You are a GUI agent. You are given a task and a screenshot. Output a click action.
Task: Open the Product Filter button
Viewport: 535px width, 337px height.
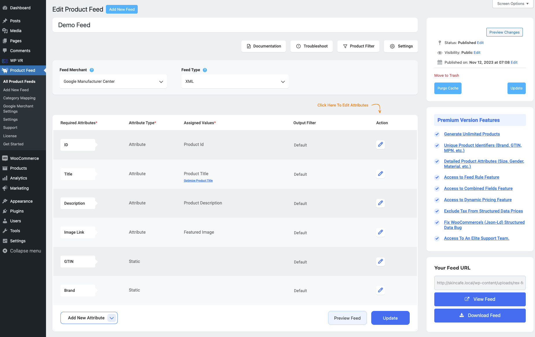(x=358, y=46)
